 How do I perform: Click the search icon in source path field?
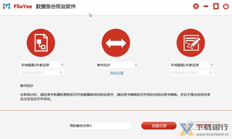click(x=61, y=73)
